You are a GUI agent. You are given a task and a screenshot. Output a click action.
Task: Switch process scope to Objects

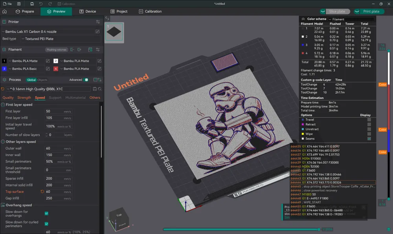click(42, 80)
